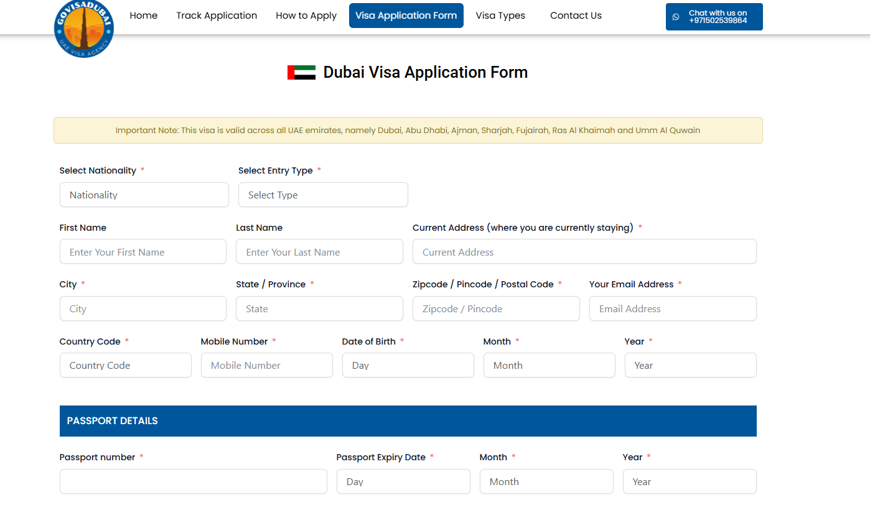Click into the Current Address field
Viewport: 870px width, 505px height.
(x=584, y=252)
